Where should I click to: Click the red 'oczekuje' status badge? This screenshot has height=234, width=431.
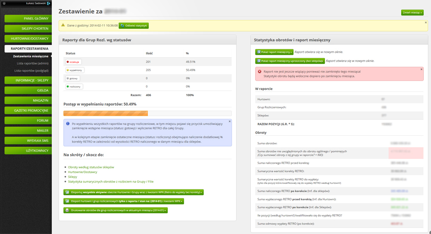coord(74,62)
